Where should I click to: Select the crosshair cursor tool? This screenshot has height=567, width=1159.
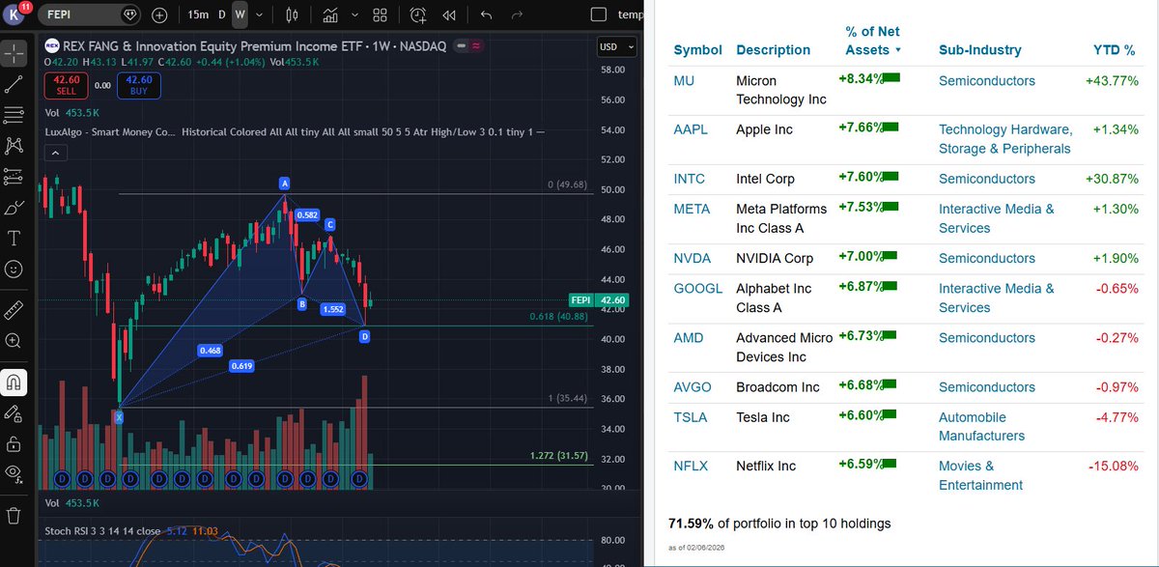14,54
